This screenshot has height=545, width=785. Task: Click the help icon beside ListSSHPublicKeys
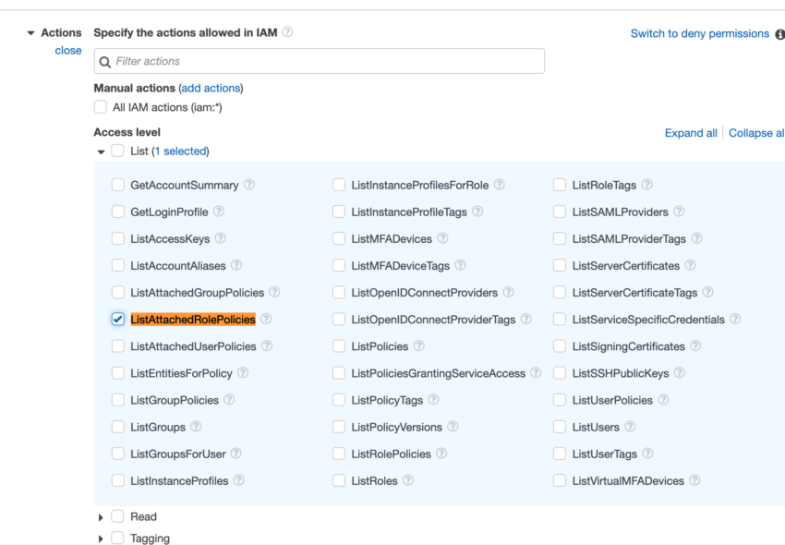679,372
